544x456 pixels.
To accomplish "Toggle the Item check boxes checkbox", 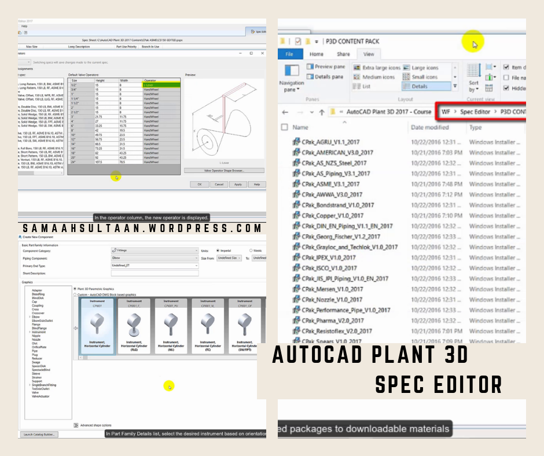I will click(x=506, y=67).
